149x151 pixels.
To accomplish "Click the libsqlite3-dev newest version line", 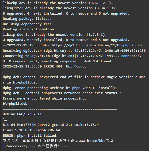I will (60, 8).
